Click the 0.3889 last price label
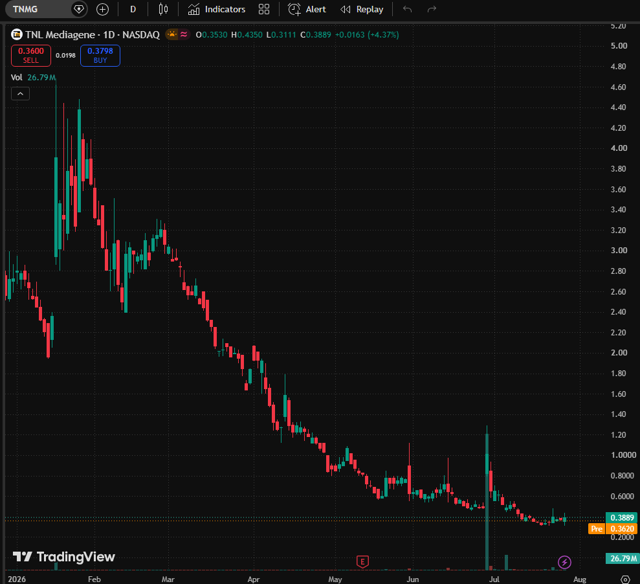 (x=622, y=517)
